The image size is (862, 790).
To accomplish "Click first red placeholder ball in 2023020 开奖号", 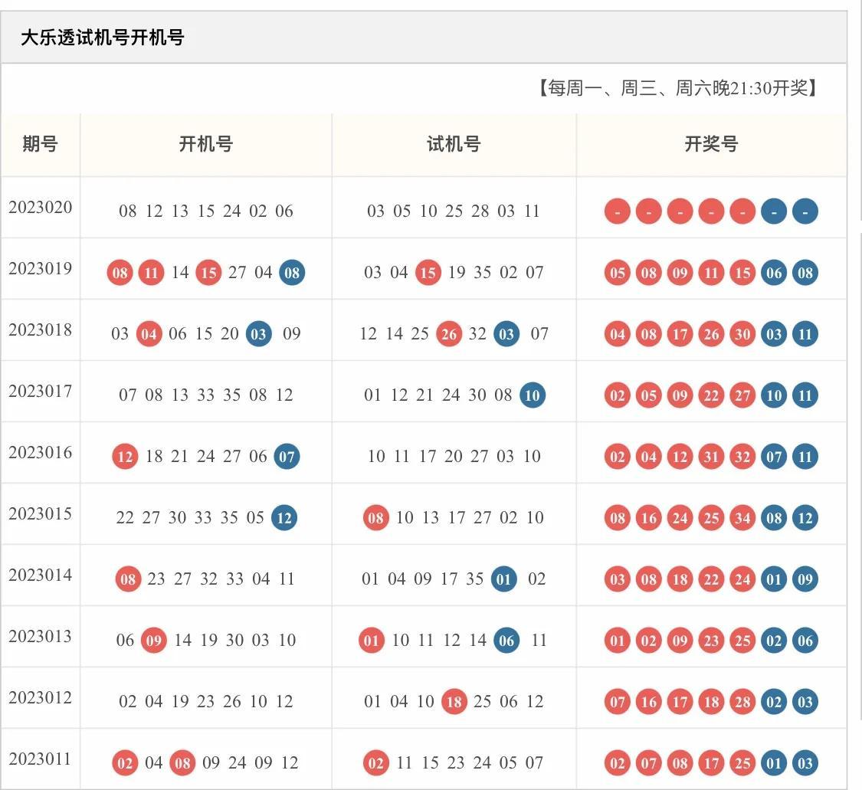I will [x=618, y=211].
